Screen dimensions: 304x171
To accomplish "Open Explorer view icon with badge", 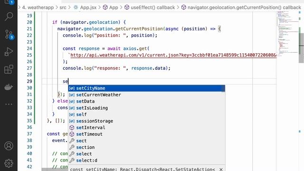I will [x=9, y=2].
